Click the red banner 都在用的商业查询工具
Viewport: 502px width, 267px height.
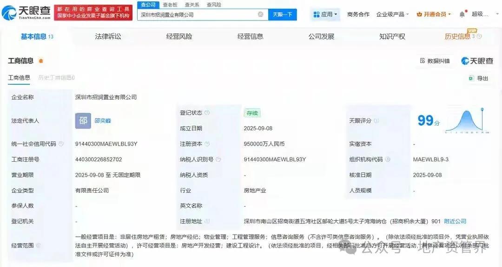tap(93, 13)
